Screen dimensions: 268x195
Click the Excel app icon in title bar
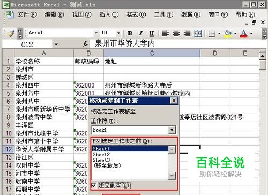pyautogui.click(x=6, y=4)
